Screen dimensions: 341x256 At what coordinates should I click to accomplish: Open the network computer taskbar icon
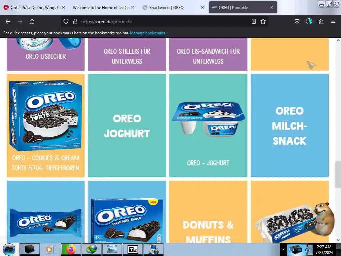[153, 249]
